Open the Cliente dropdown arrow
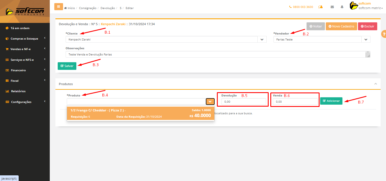 [262, 40]
